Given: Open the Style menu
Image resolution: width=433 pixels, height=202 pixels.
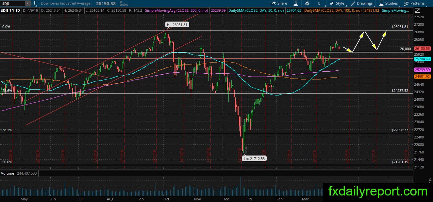Looking at the screenshot, I should pyautogui.click(x=337, y=3).
